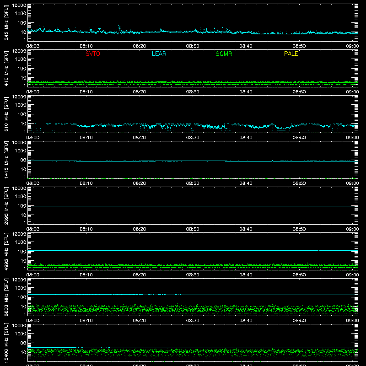This screenshot has width=366, height=366.
Task: Click the yellow PALE station label
Action: pyautogui.click(x=291, y=54)
